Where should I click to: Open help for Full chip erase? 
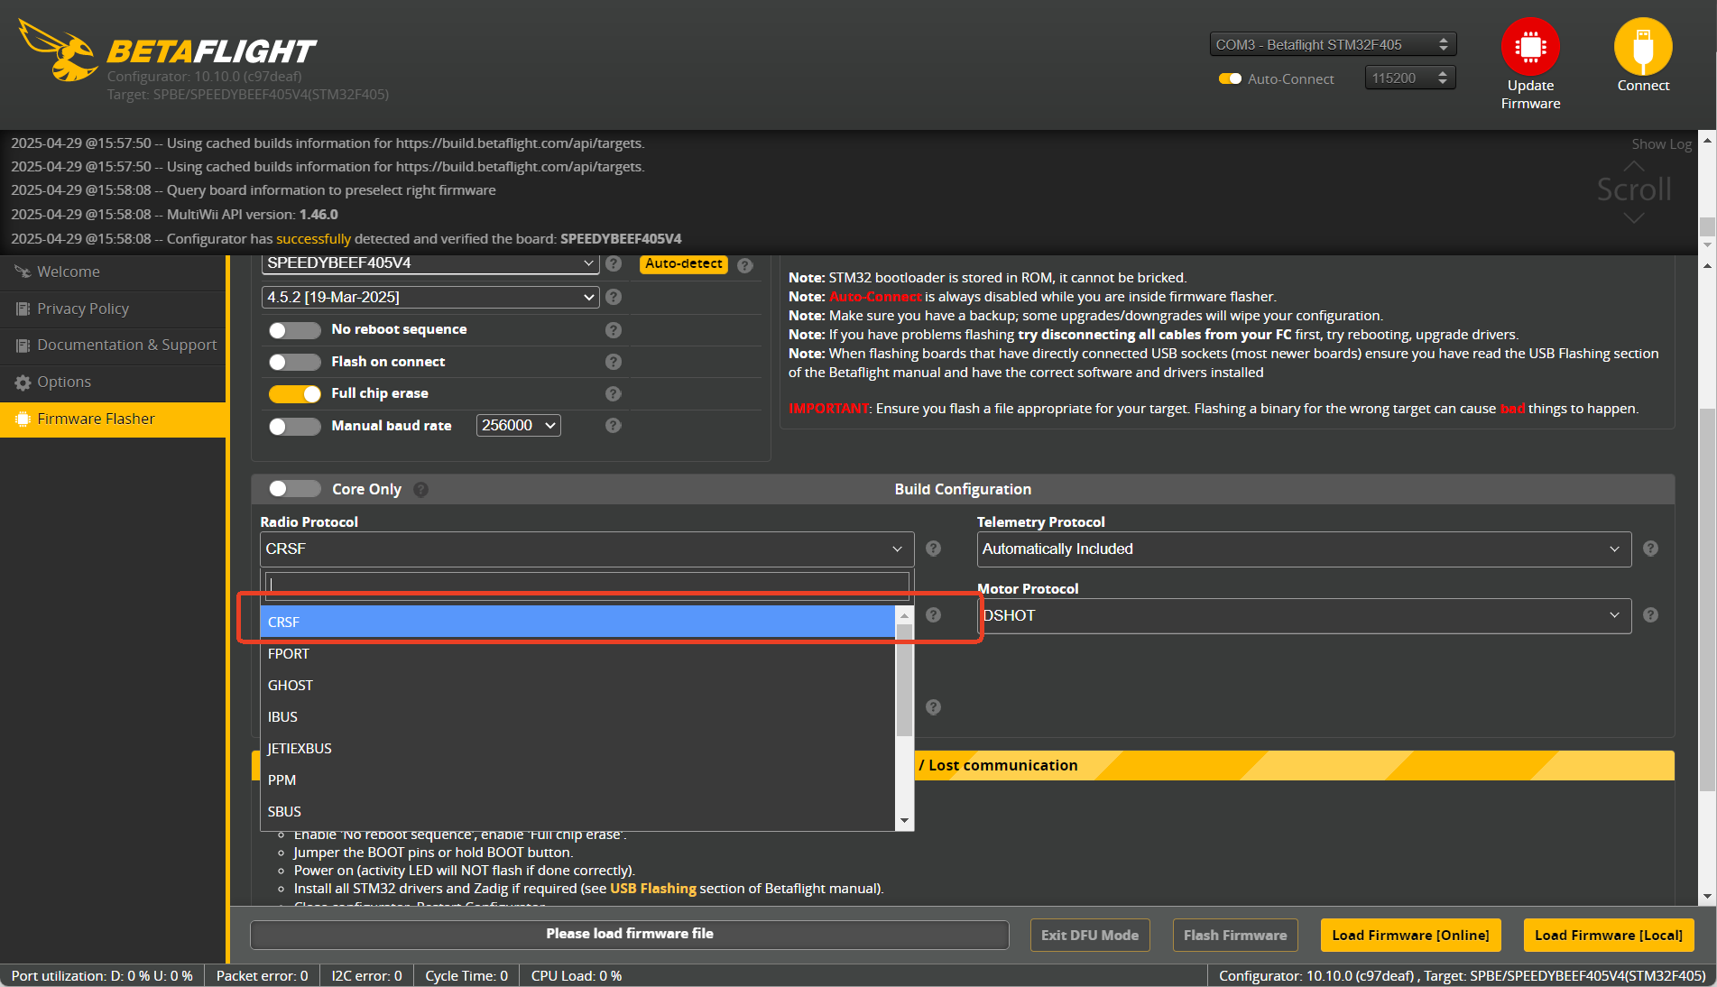point(614,393)
